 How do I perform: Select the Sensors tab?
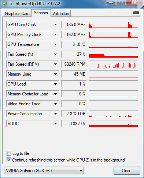tap(41, 13)
